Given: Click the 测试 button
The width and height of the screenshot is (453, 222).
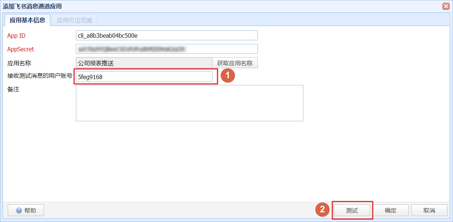Looking at the screenshot, I should coord(352,210).
